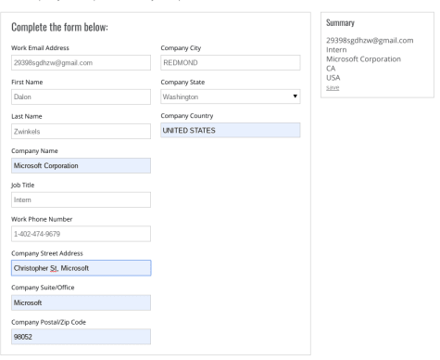The height and width of the screenshot is (360, 440).
Task: Click the Company Suite/Office label
Action: [43, 288]
